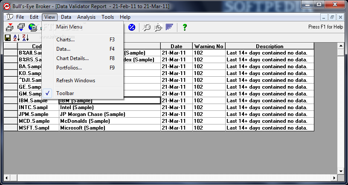Image resolution: width=348 pixels, height=185 pixels.
Task: Click the first magnifying glass toolbar icon
Action: [146, 27]
